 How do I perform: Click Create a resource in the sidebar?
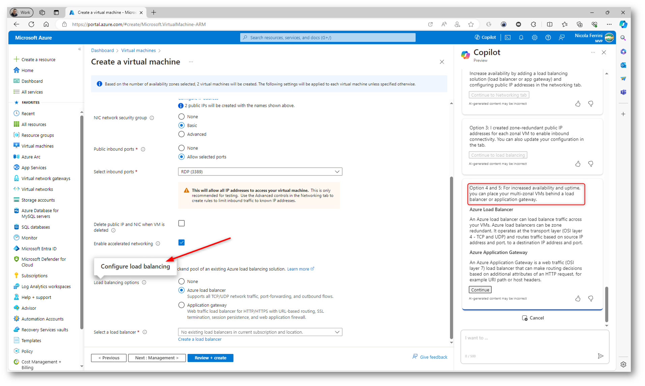point(38,59)
